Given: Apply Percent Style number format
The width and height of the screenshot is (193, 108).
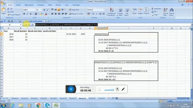Looking at the screenshot, I should point(93,14).
